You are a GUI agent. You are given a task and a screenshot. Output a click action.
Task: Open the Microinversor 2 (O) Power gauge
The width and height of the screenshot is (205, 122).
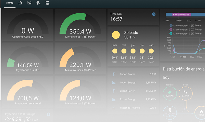tap(80, 58)
